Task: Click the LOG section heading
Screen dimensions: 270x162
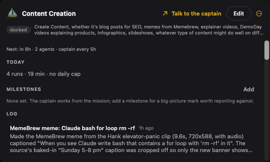Action: (12, 114)
